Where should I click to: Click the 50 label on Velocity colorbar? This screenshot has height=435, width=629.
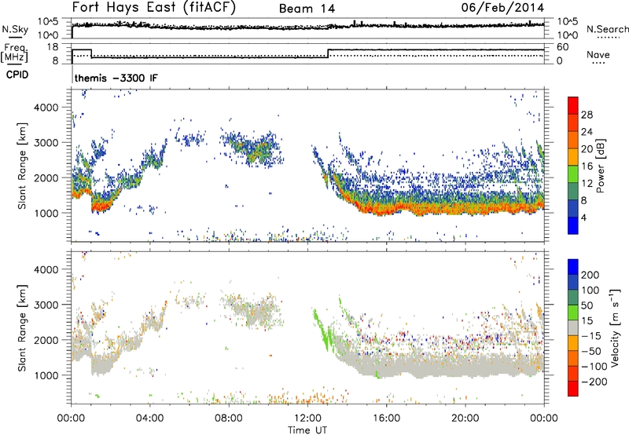point(587,305)
